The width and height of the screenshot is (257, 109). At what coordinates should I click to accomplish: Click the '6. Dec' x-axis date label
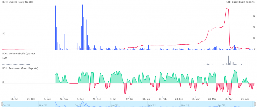tap(80, 99)
